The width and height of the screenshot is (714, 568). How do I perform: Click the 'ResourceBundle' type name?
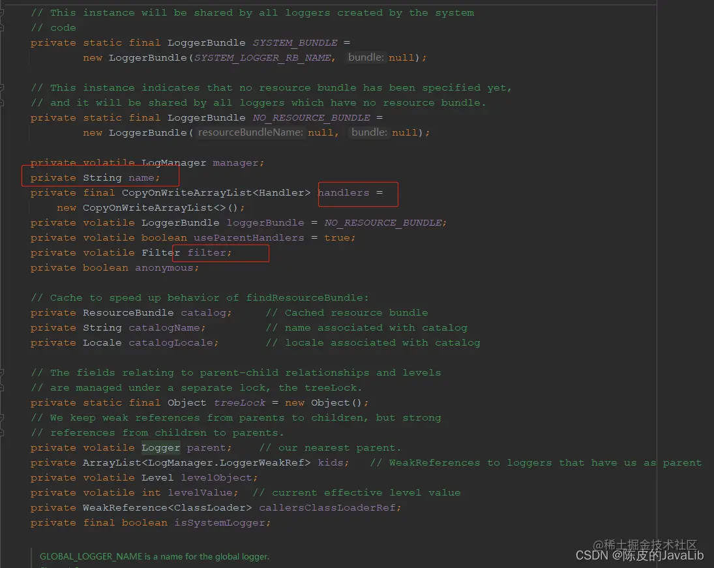pyautogui.click(x=128, y=313)
